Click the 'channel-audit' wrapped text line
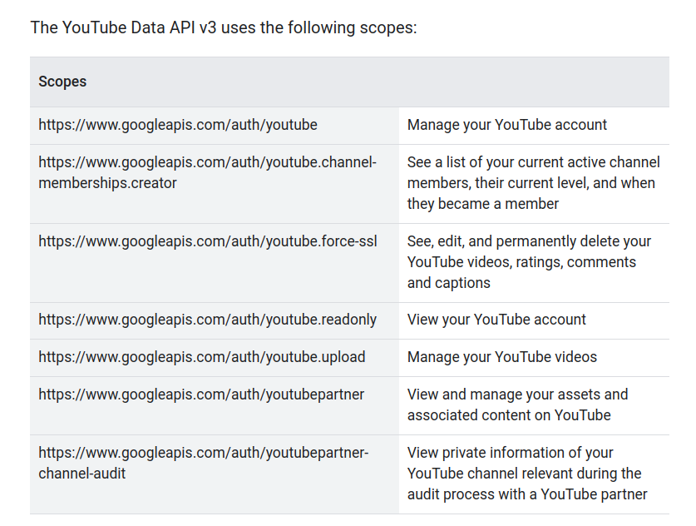 82,474
